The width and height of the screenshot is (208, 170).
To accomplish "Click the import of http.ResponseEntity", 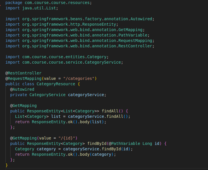I will pos(62,24).
